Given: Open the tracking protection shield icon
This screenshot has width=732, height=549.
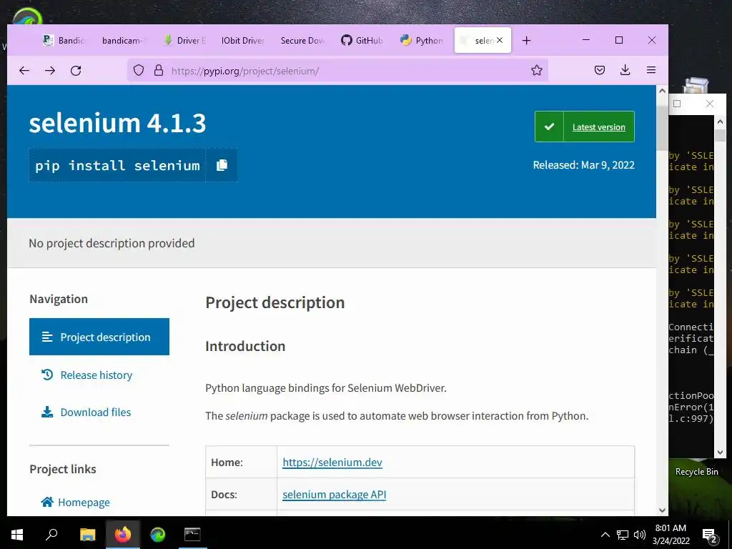Looking at the screenshot, I should pos(139,71).
